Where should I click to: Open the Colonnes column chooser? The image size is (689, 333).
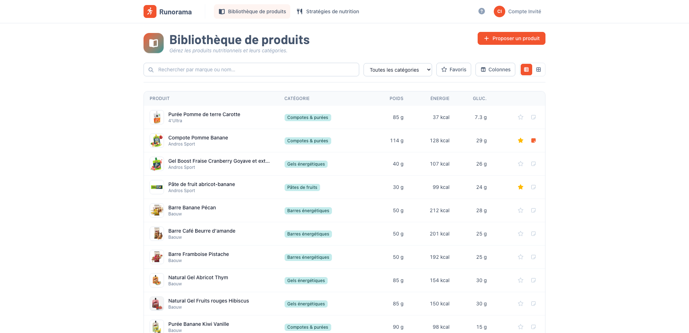point(495,70)
